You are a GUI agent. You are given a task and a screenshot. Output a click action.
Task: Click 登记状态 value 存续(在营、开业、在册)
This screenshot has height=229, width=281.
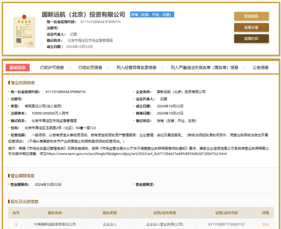click(x=177, y=121)
